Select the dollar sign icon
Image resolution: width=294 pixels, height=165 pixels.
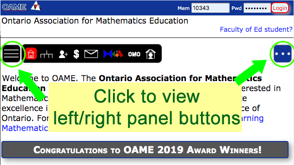76,54
